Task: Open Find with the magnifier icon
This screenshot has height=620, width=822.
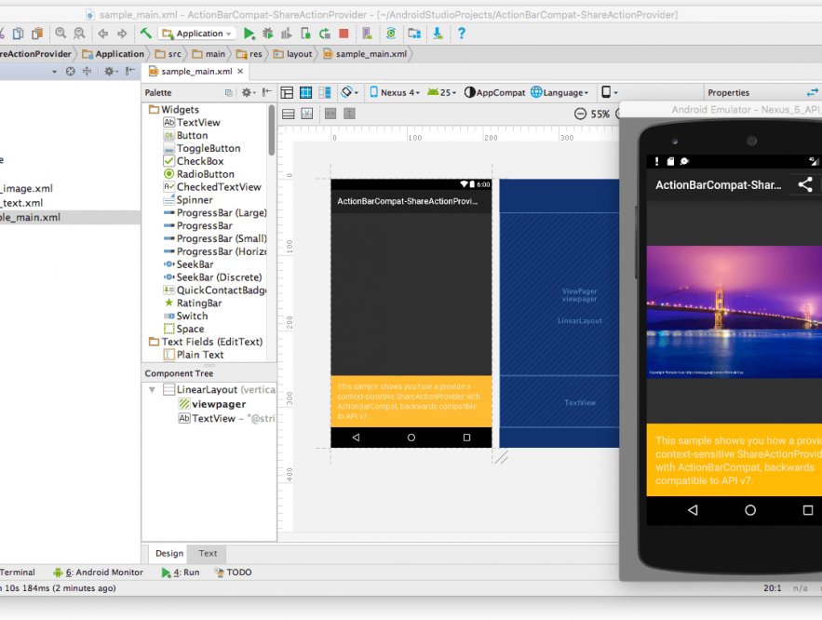Action: [x=61, y=34]
